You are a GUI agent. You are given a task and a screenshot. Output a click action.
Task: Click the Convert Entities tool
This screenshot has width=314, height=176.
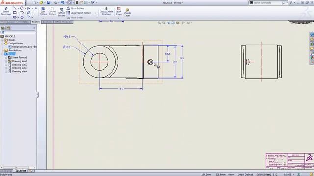pyautogui.click(x=52, y=11)
